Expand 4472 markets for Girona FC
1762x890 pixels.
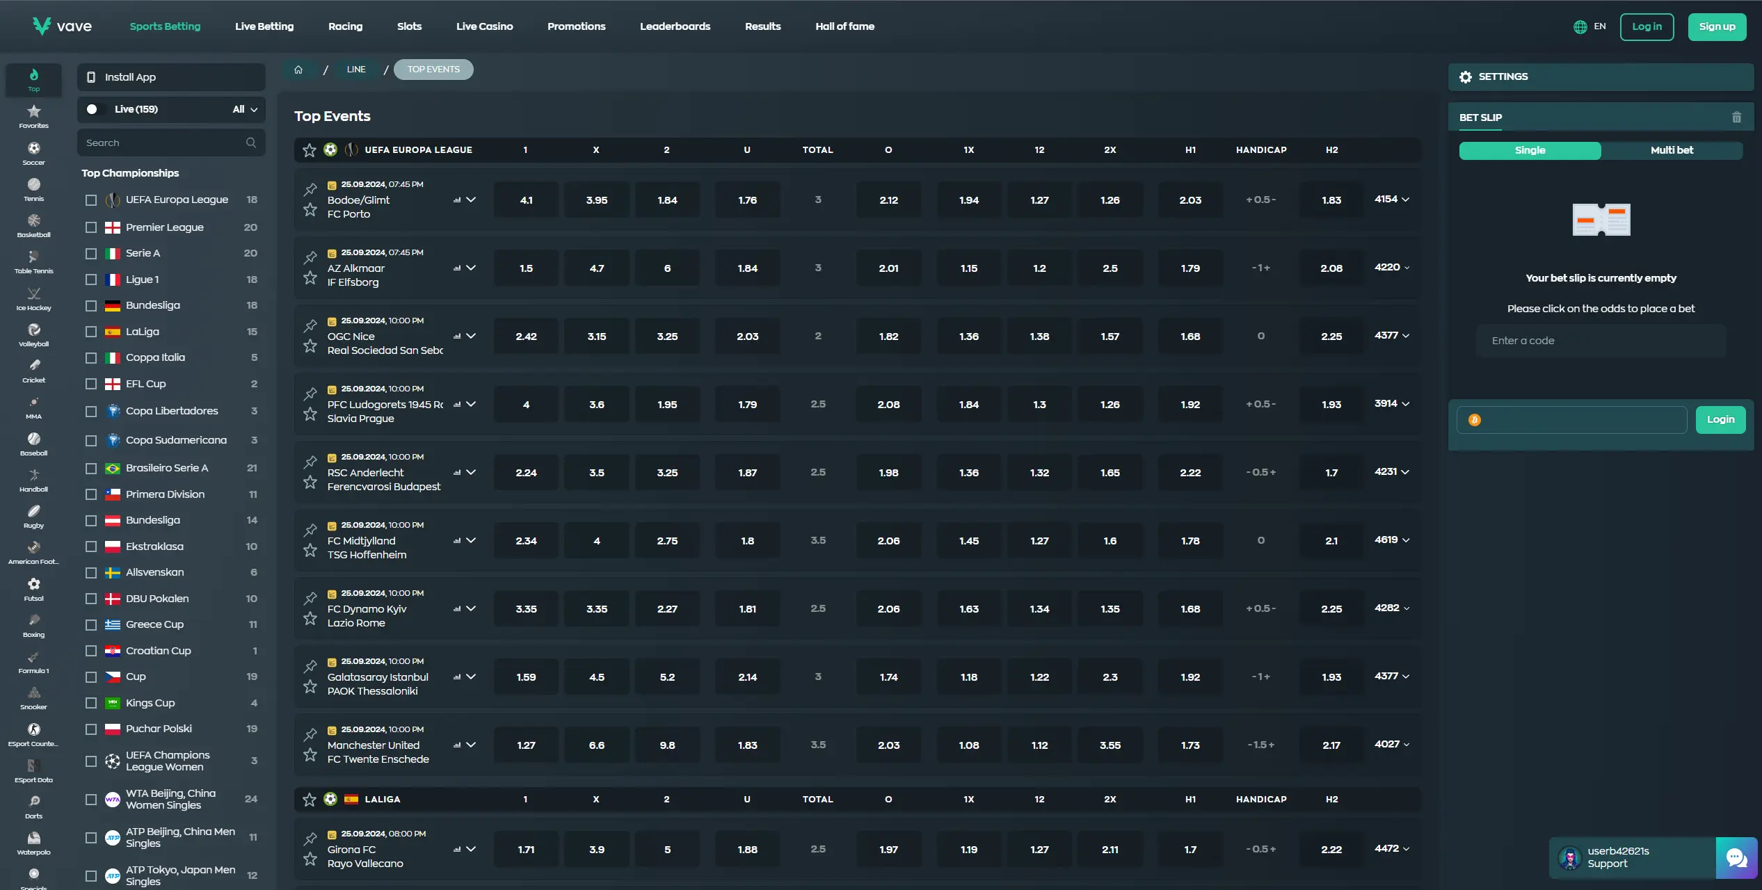pos(1392,849)
